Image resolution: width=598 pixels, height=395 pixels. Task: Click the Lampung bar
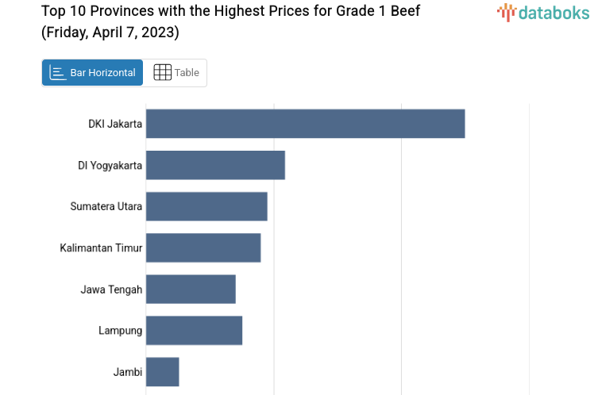[x=194, y=330]
